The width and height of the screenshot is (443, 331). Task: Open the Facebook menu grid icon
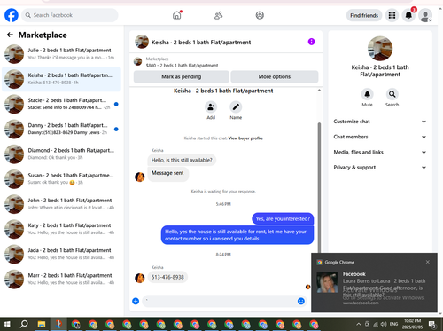392,15
